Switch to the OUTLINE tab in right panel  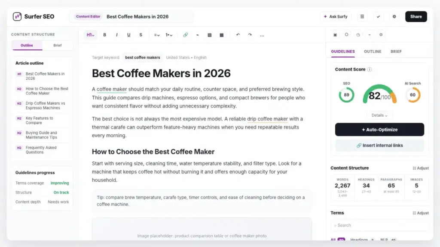[373, 51]
